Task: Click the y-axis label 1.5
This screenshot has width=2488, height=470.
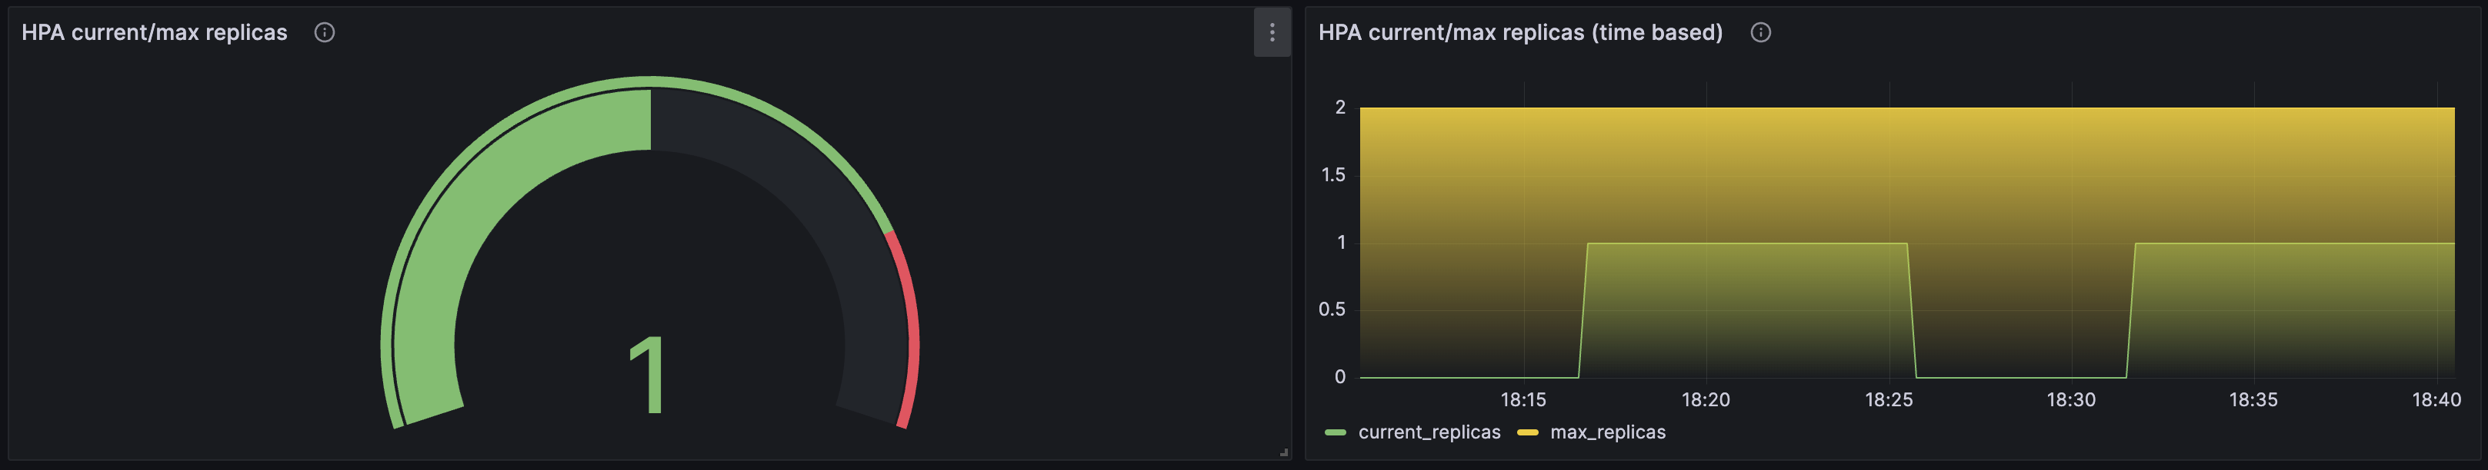Action: click(1332, 174)
